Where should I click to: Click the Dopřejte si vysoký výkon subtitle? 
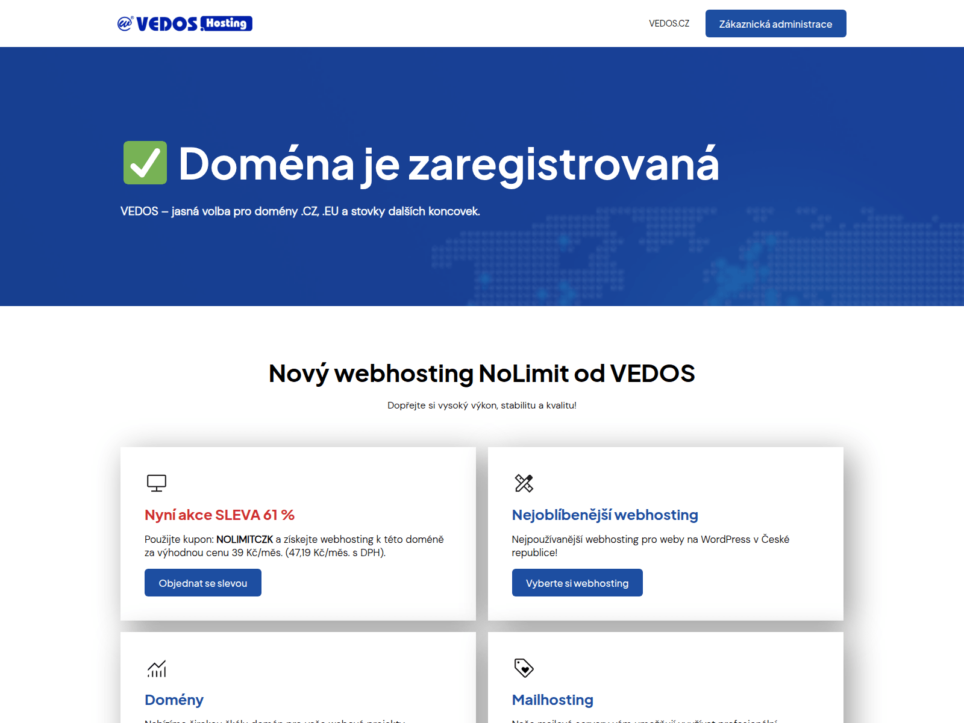(x=482, y=405)
